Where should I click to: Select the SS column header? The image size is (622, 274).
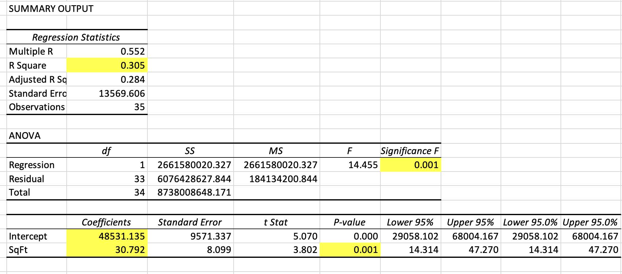(x=191, y=151)
